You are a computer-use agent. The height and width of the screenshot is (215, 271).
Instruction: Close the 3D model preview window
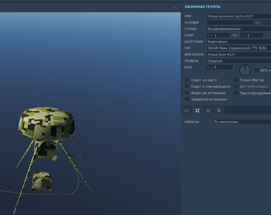pyautogui.click(x=176, y=7)
